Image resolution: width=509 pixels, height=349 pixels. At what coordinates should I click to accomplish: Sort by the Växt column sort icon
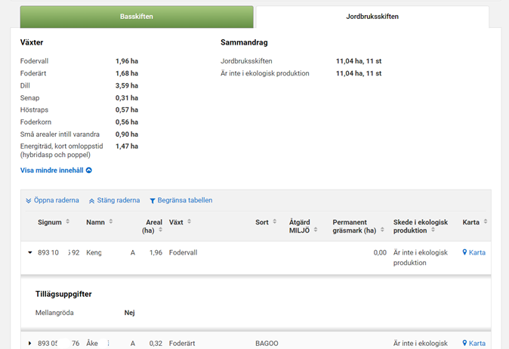pyautogui.click(x=190, y=223)
